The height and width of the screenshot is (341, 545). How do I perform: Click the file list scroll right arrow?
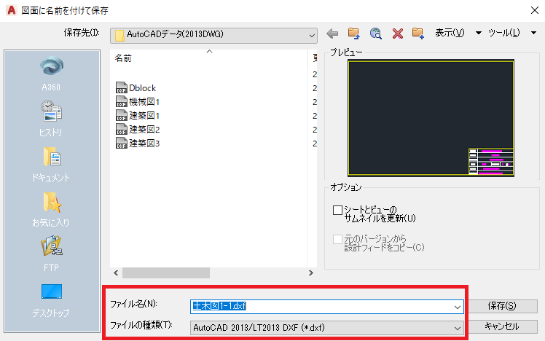(x=310, y=273)
